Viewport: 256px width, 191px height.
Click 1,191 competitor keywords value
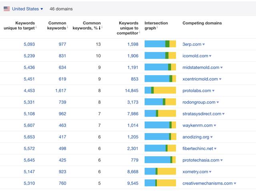tap(133, 68)
